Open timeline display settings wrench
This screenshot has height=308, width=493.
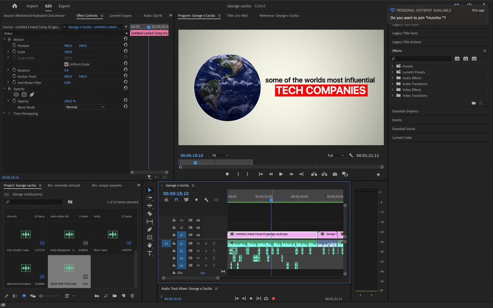click(206, 200)
